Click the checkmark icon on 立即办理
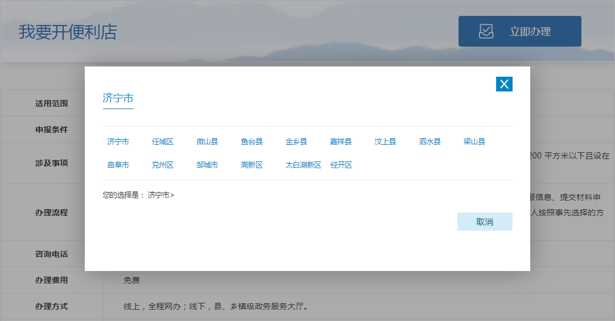The width and height of the screenshot is (615, 321). (x=486, y=31)
